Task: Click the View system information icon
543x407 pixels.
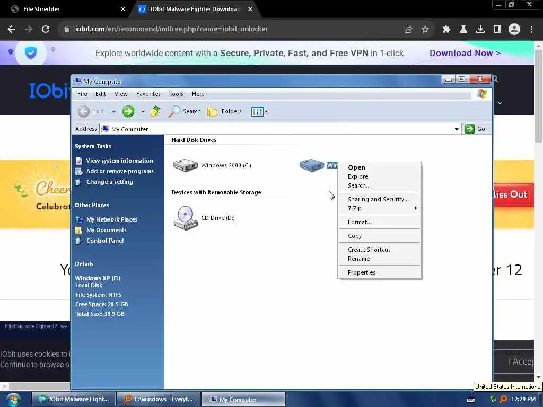Action: click(x=79, y=161)
